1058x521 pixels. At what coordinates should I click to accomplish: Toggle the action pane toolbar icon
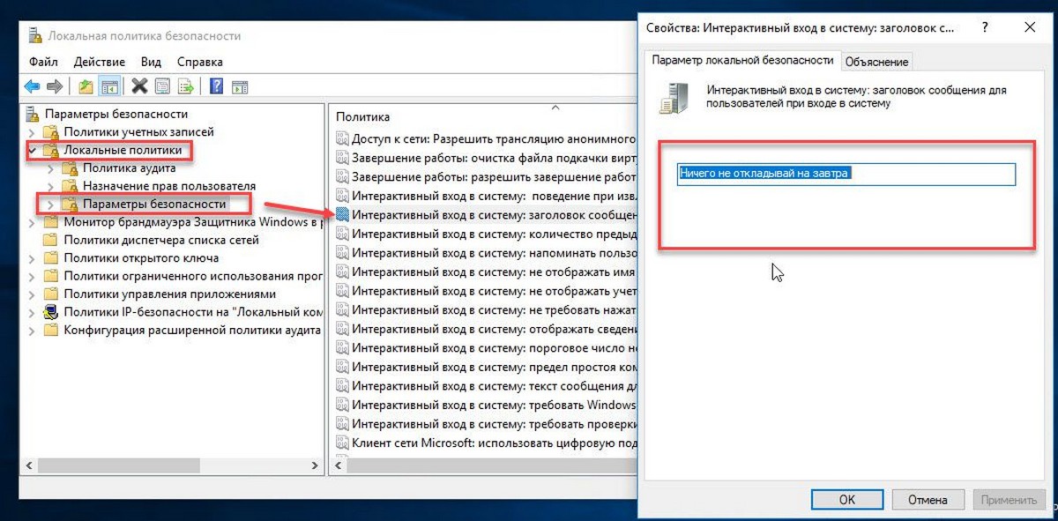tap(240, 86)
